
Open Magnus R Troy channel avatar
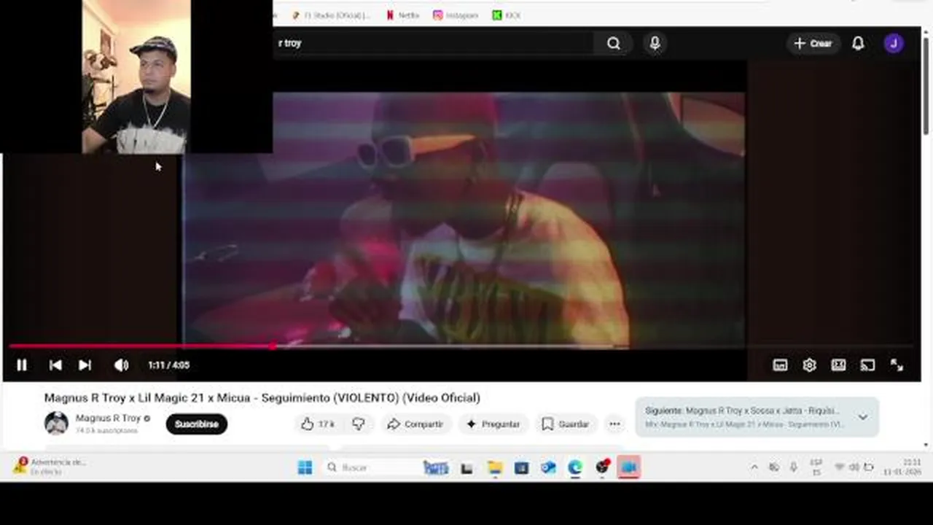56,423
